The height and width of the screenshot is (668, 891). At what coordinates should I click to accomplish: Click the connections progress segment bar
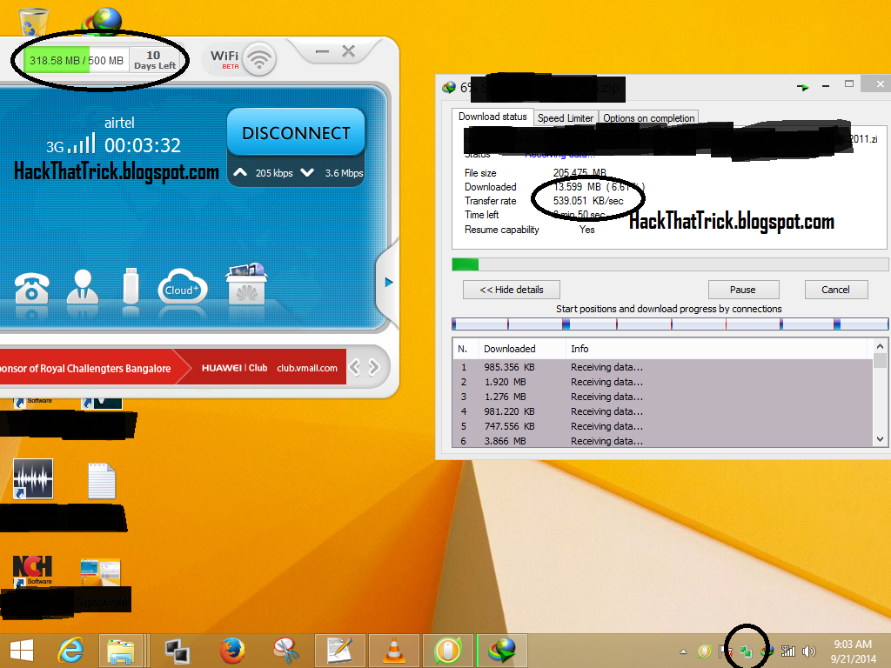pyautogui.click(x=669, y=324)
